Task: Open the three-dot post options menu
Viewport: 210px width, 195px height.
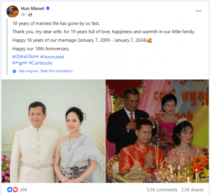Action: pyautogui.click(x=198, y=11)
